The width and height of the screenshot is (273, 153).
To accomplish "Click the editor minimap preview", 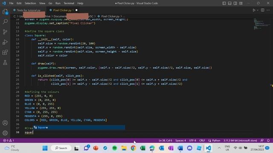I will tap(262, 24).
